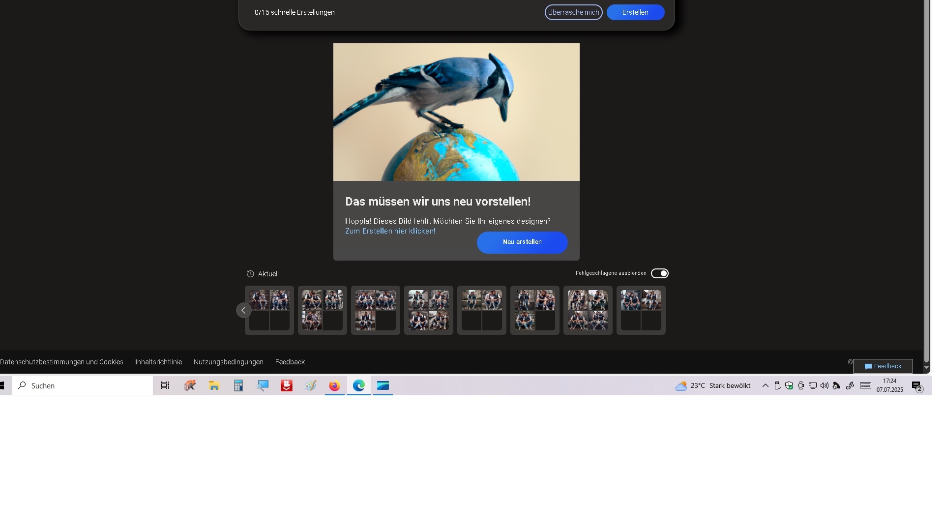
Task: Open Task View on the taskbar
Action: coord(165,385)
